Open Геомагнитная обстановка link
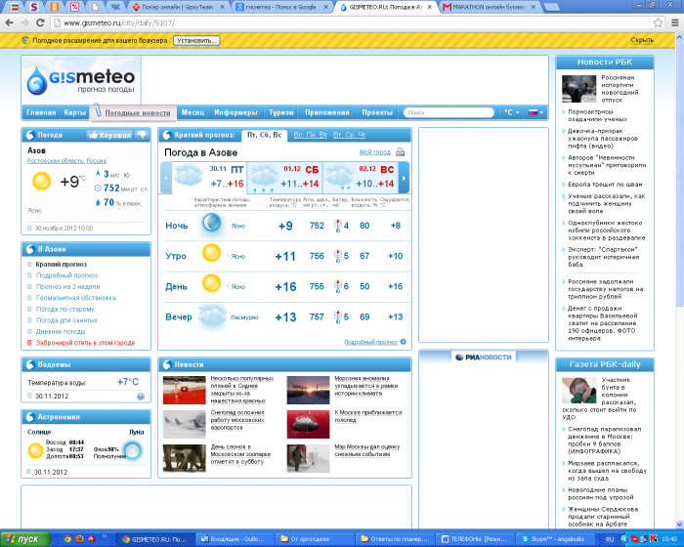 tap(76, 298)
